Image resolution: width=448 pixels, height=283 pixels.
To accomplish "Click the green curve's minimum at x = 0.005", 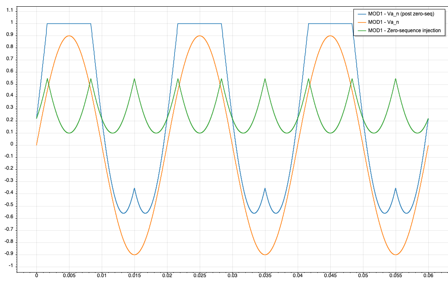I will (69, 133).
